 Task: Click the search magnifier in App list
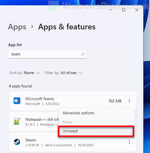(83, 54)
